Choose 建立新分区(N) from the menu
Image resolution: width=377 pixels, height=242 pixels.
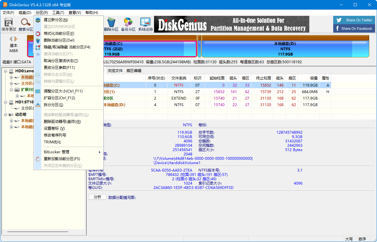pos(69,20)
